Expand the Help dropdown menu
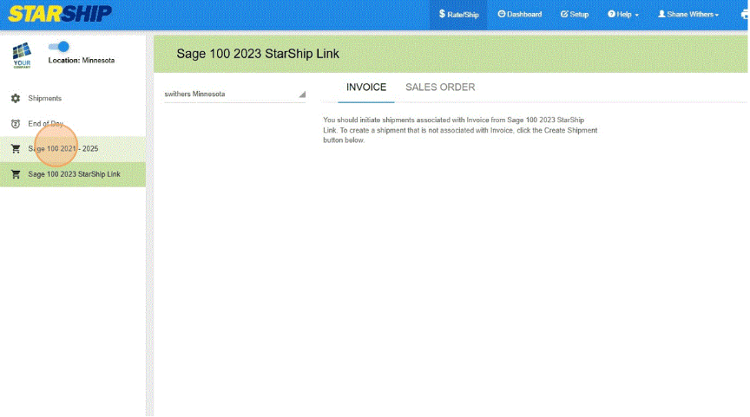Screen dimensions: 750x417 (623, 15)
